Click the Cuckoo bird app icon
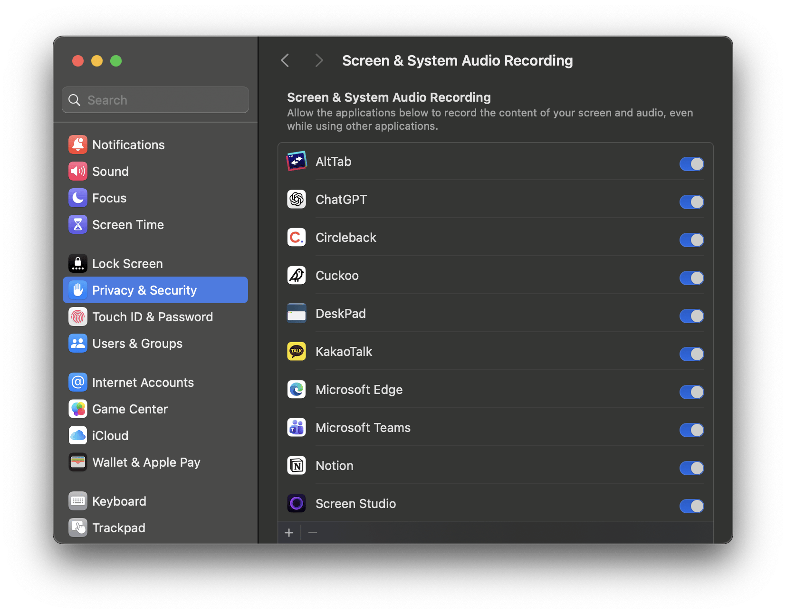The width and height of the screenshot is (786, 614). click(297, 275)
